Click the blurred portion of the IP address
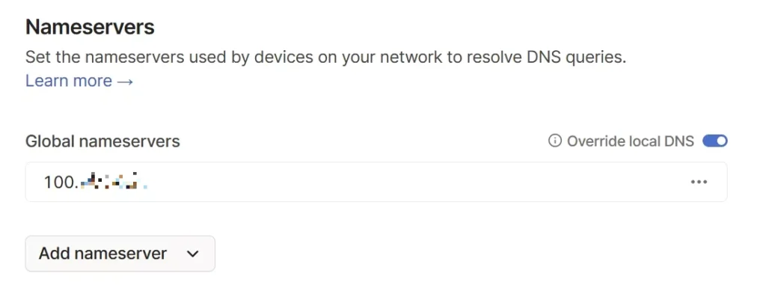This screenshot has height=303, width=766. 114,181
